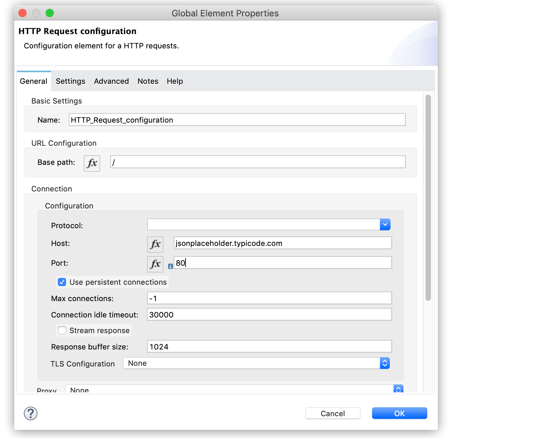Enable the Stream response checkbox
544x438 pixels.
click(62, 330)
